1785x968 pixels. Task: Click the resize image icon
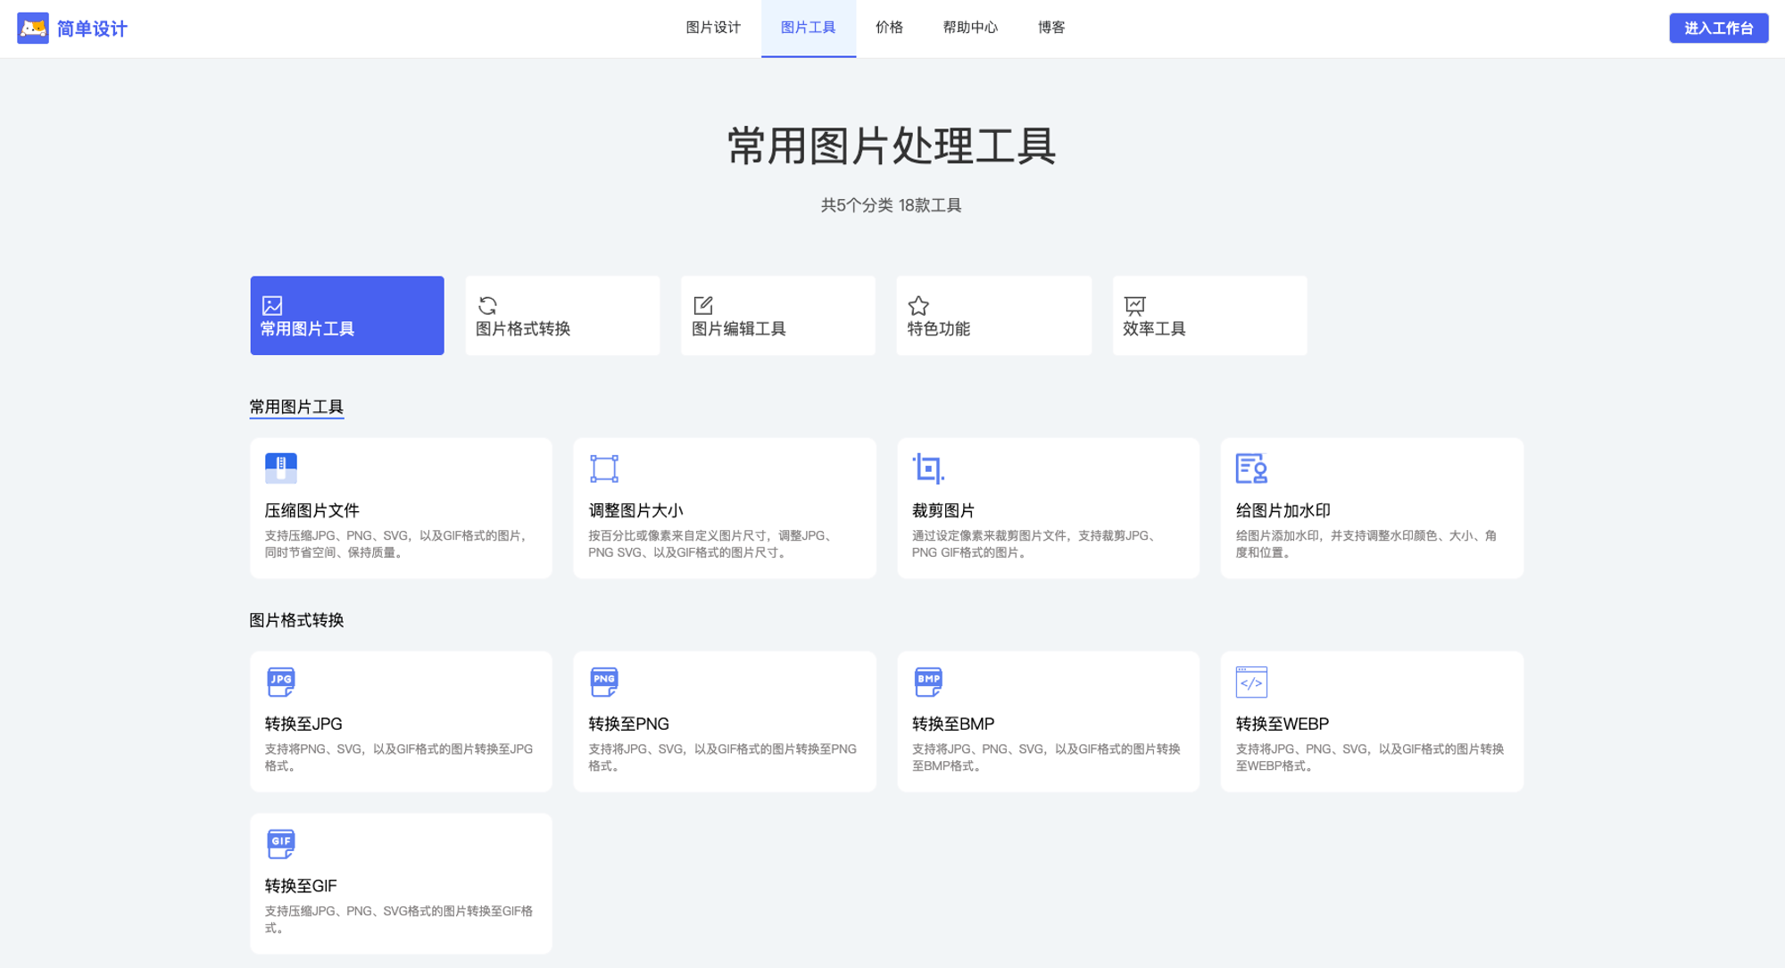point(604,467)
